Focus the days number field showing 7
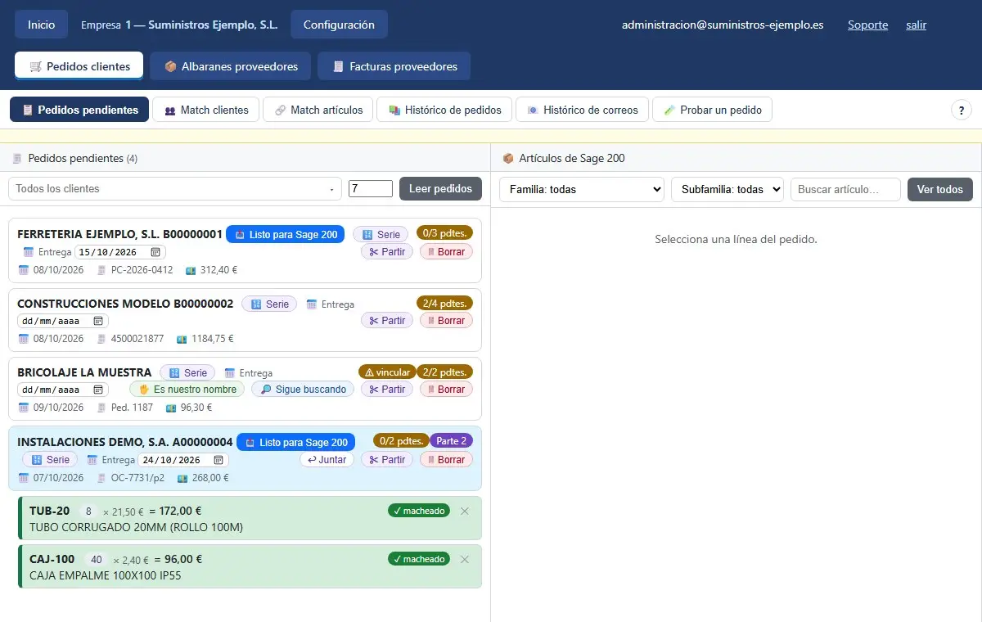 371,188
